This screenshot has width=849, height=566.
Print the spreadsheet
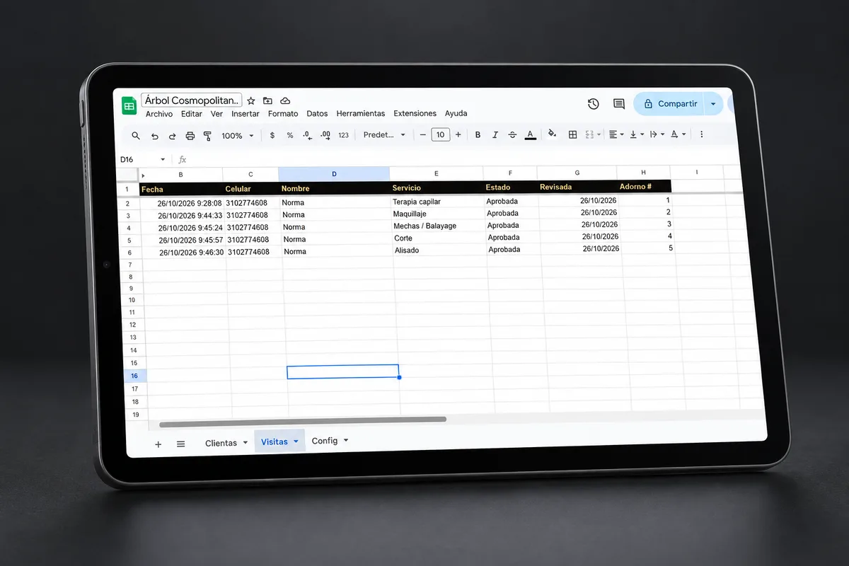190,135
